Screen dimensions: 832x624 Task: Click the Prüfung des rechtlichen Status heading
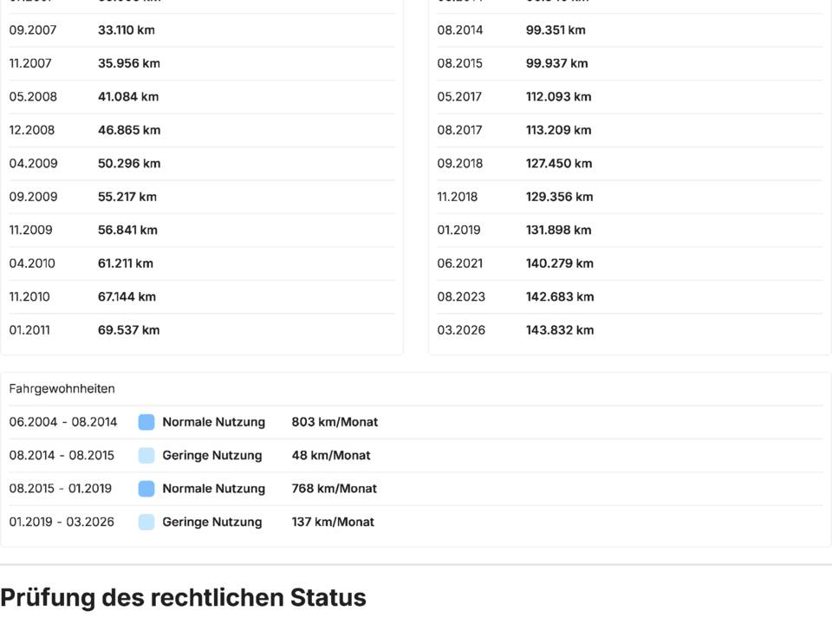(x=183, y=597)
